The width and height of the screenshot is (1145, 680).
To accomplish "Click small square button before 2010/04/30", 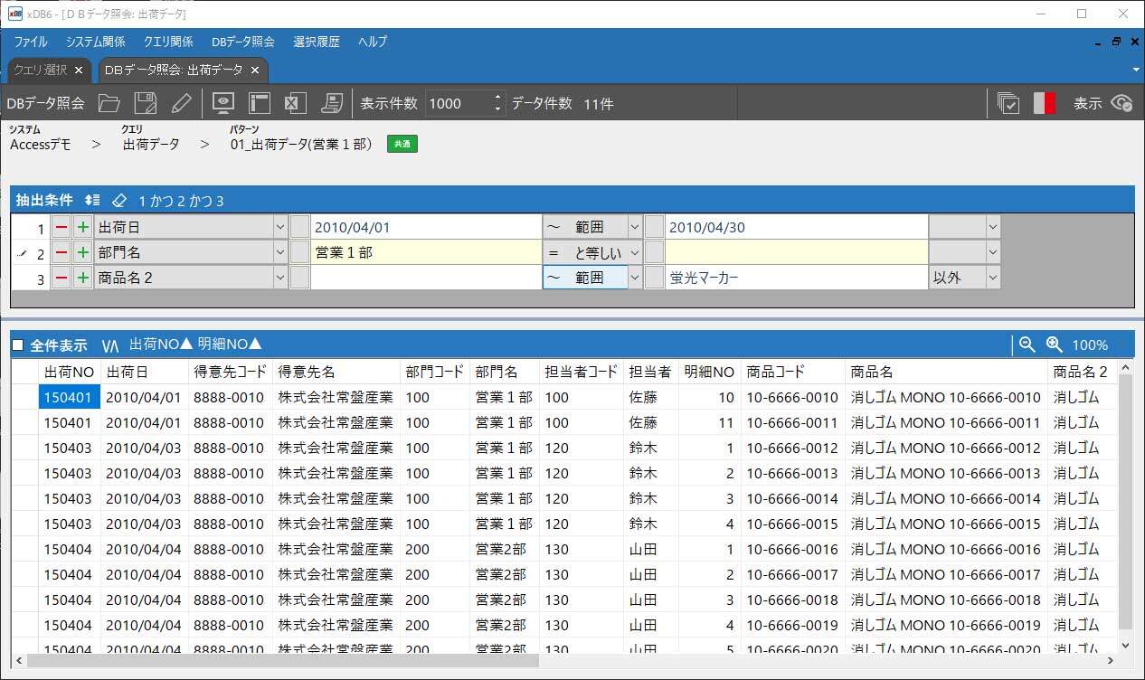I will [x=655, y=227].
